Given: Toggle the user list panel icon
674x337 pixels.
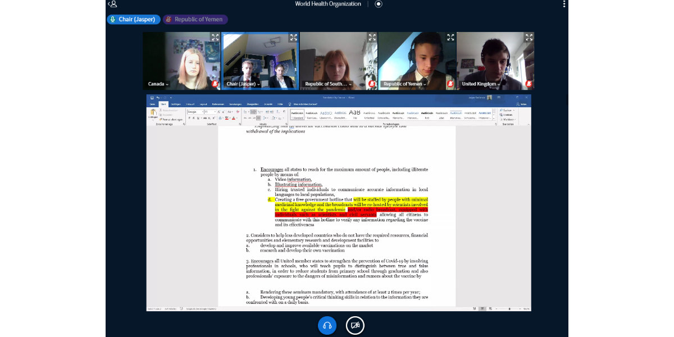Looking at the screenshot, I should [113, 4].
